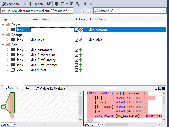The width and height of the screenshot is (169, 127).
Task: Switch to the Object Definitions tab
Action: coord(51,89)
